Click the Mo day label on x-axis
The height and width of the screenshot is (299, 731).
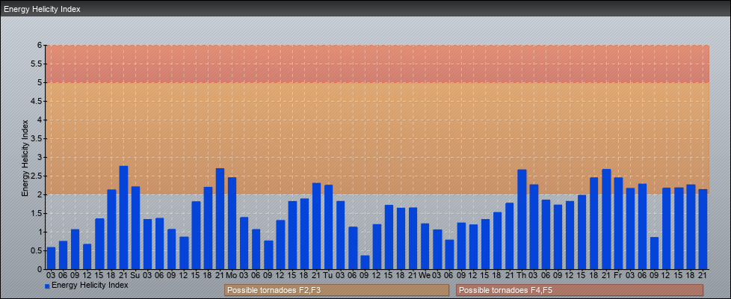click(x=232, y=275)
